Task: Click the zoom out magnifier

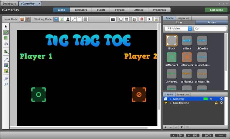Action: 6,84
